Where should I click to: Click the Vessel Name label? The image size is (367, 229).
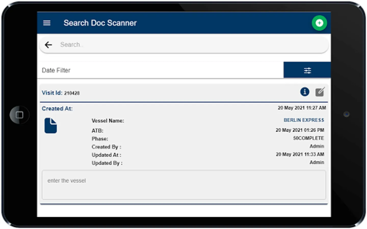click(x=108, y=121)
